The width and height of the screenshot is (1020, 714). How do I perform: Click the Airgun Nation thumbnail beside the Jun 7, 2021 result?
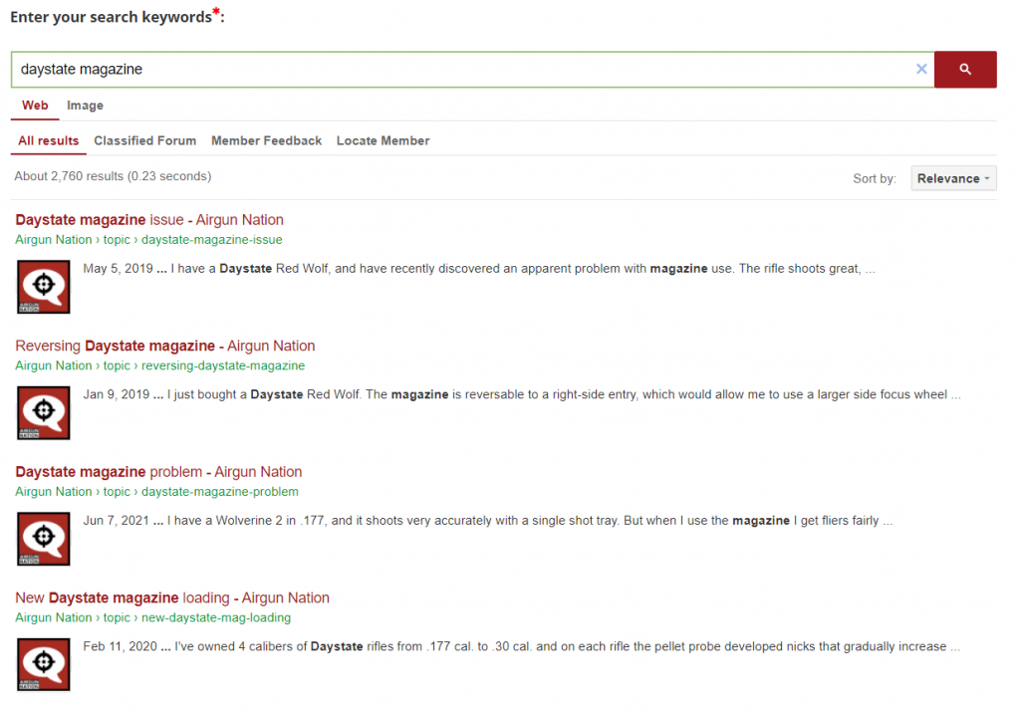coord(44,539)
